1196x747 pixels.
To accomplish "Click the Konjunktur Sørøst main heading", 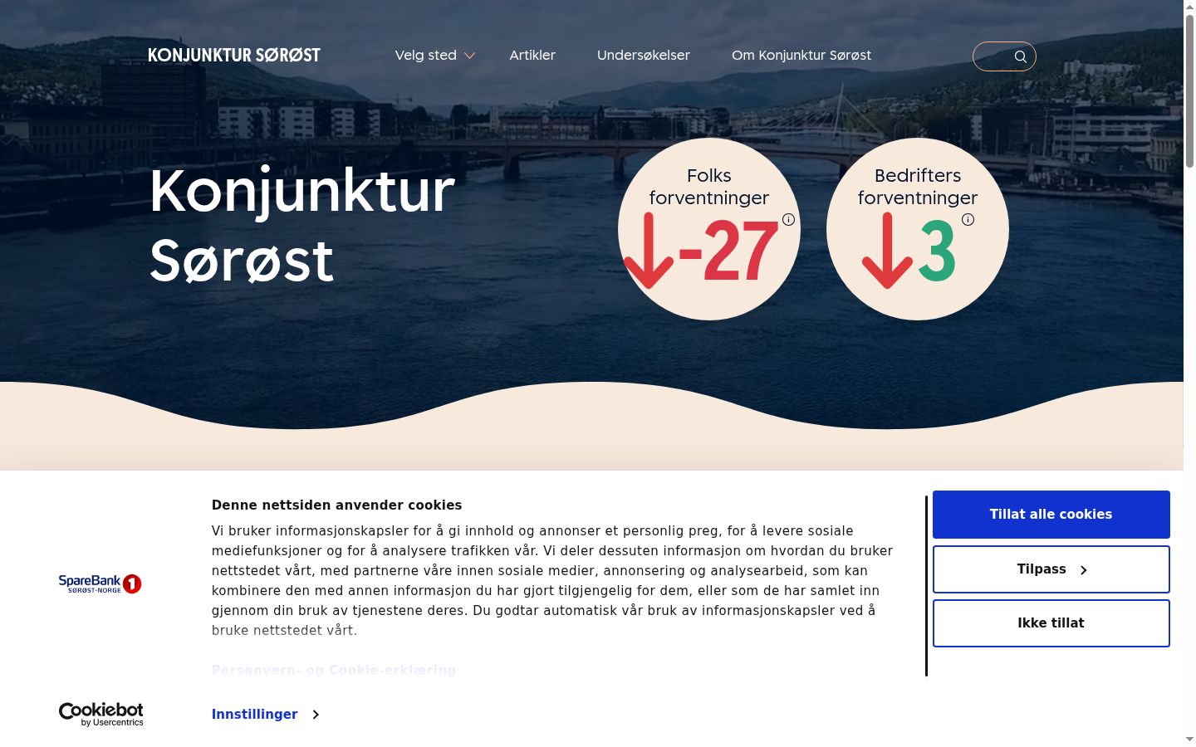I will point(302,225).
